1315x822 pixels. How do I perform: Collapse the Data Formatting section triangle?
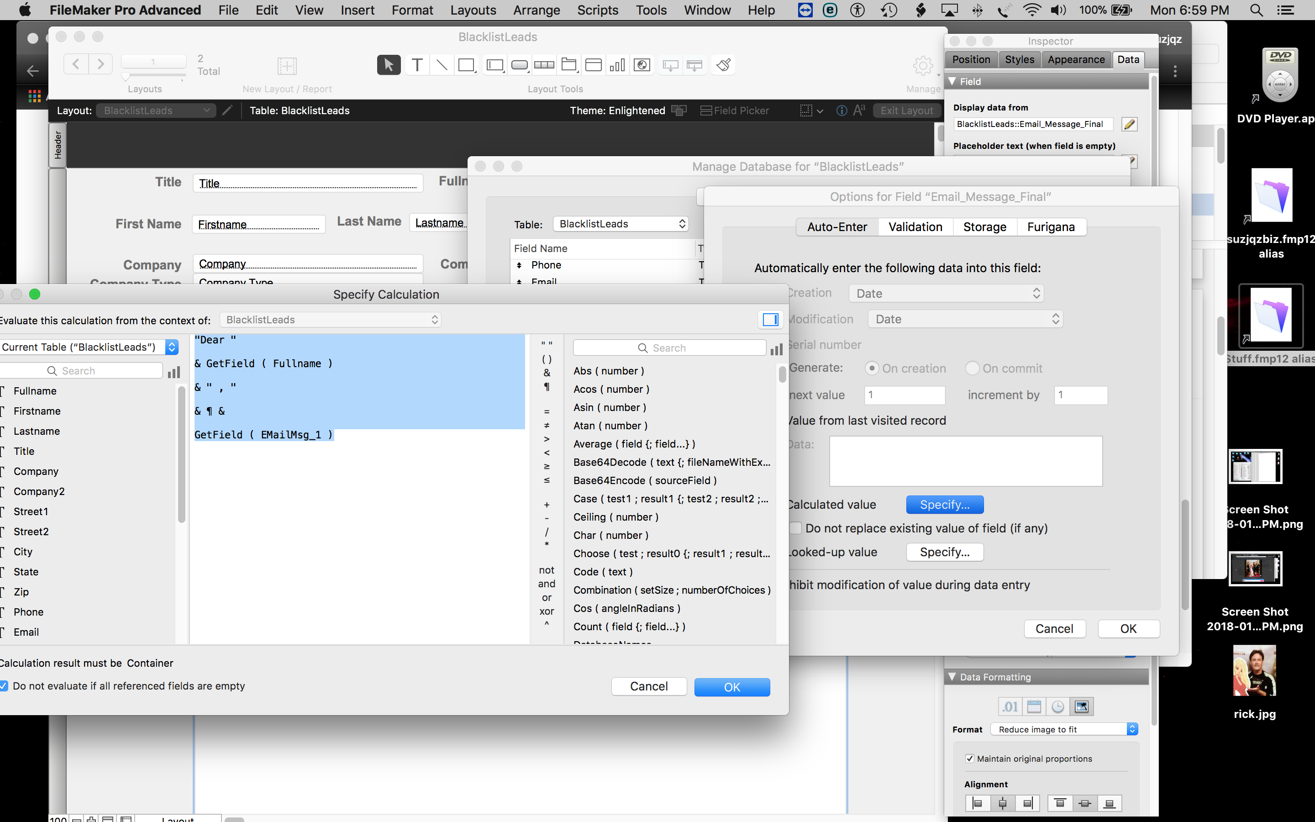click(x=952, y=677)
